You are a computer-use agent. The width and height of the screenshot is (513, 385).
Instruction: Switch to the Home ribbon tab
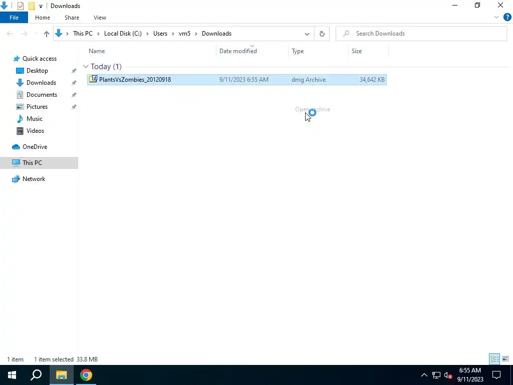(43, 18)
